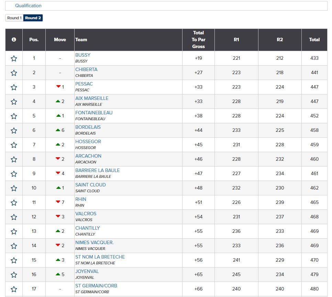Click CHIBERTA's R2 score of 218
Image resolution: width=332 pixels, height=297 pixels.
point(280,72)
